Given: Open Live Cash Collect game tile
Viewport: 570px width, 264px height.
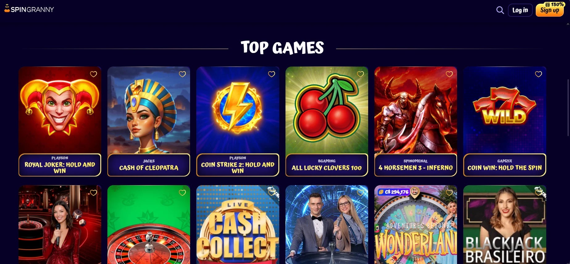Looking at the screenshot, I should tap(238, 225).
